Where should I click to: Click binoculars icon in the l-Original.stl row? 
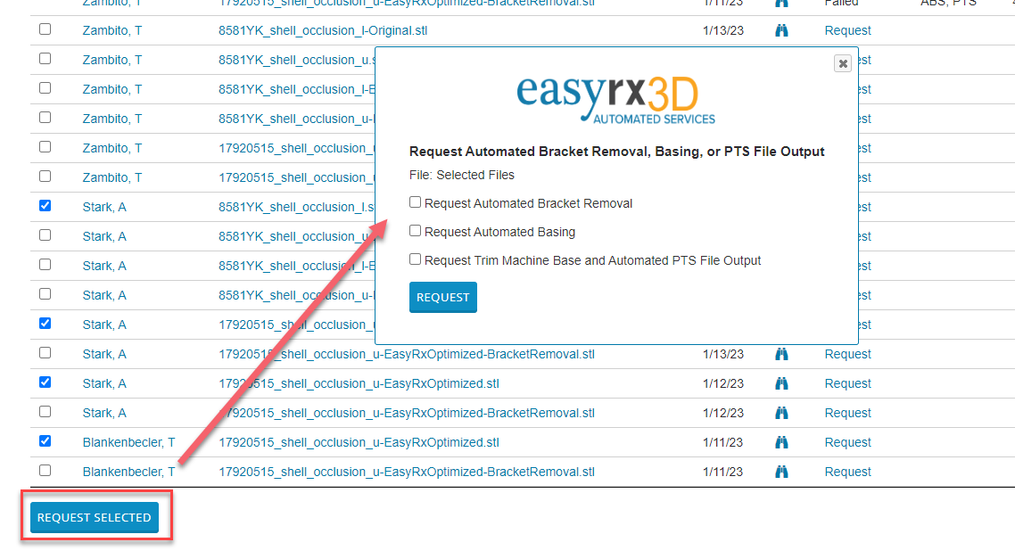pos(781,30)
